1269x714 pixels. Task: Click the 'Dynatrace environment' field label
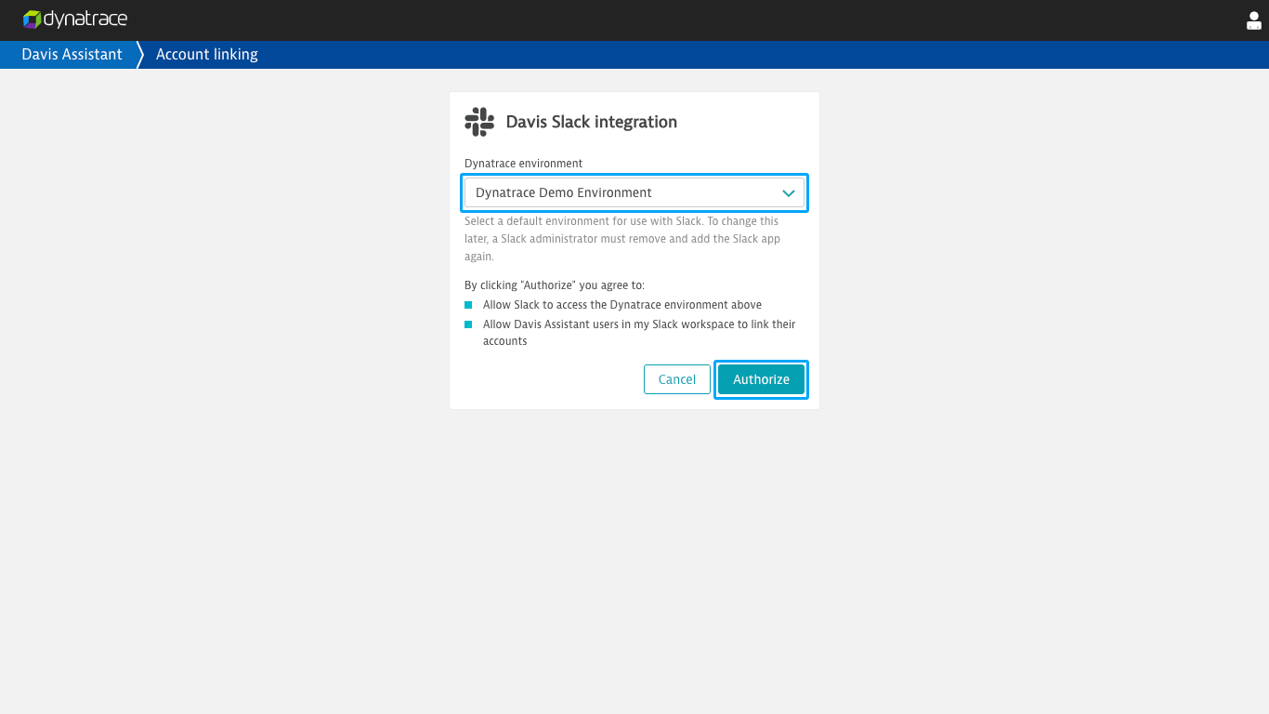(x=524, y=164)
